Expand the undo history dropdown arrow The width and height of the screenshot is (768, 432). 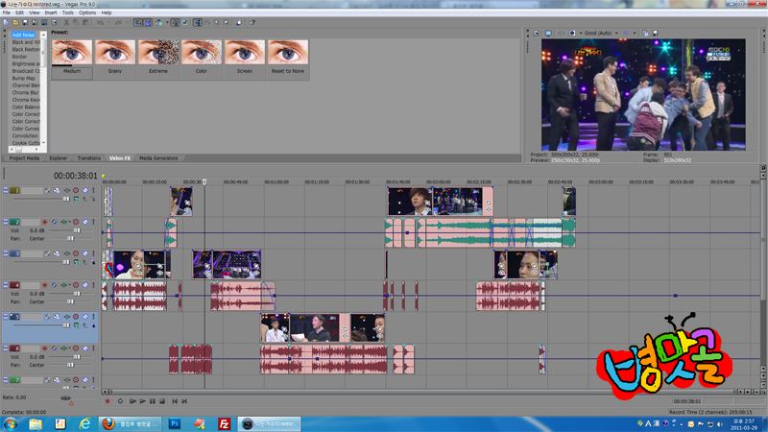coord(108,22)
